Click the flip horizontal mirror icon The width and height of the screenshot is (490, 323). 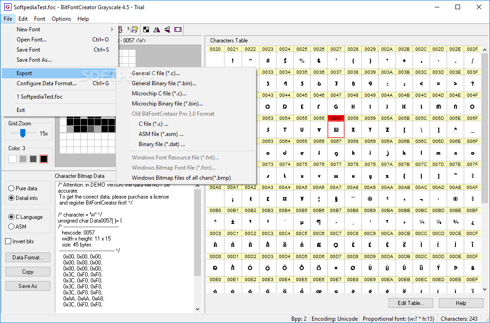pyautogui.click(x=157, y=29)
